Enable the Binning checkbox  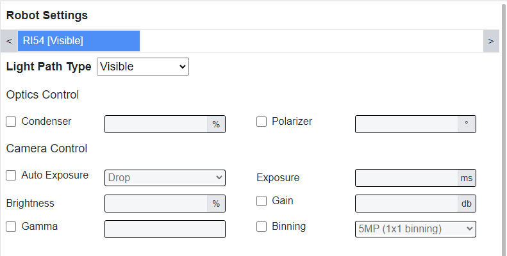(x=262, y=227)
